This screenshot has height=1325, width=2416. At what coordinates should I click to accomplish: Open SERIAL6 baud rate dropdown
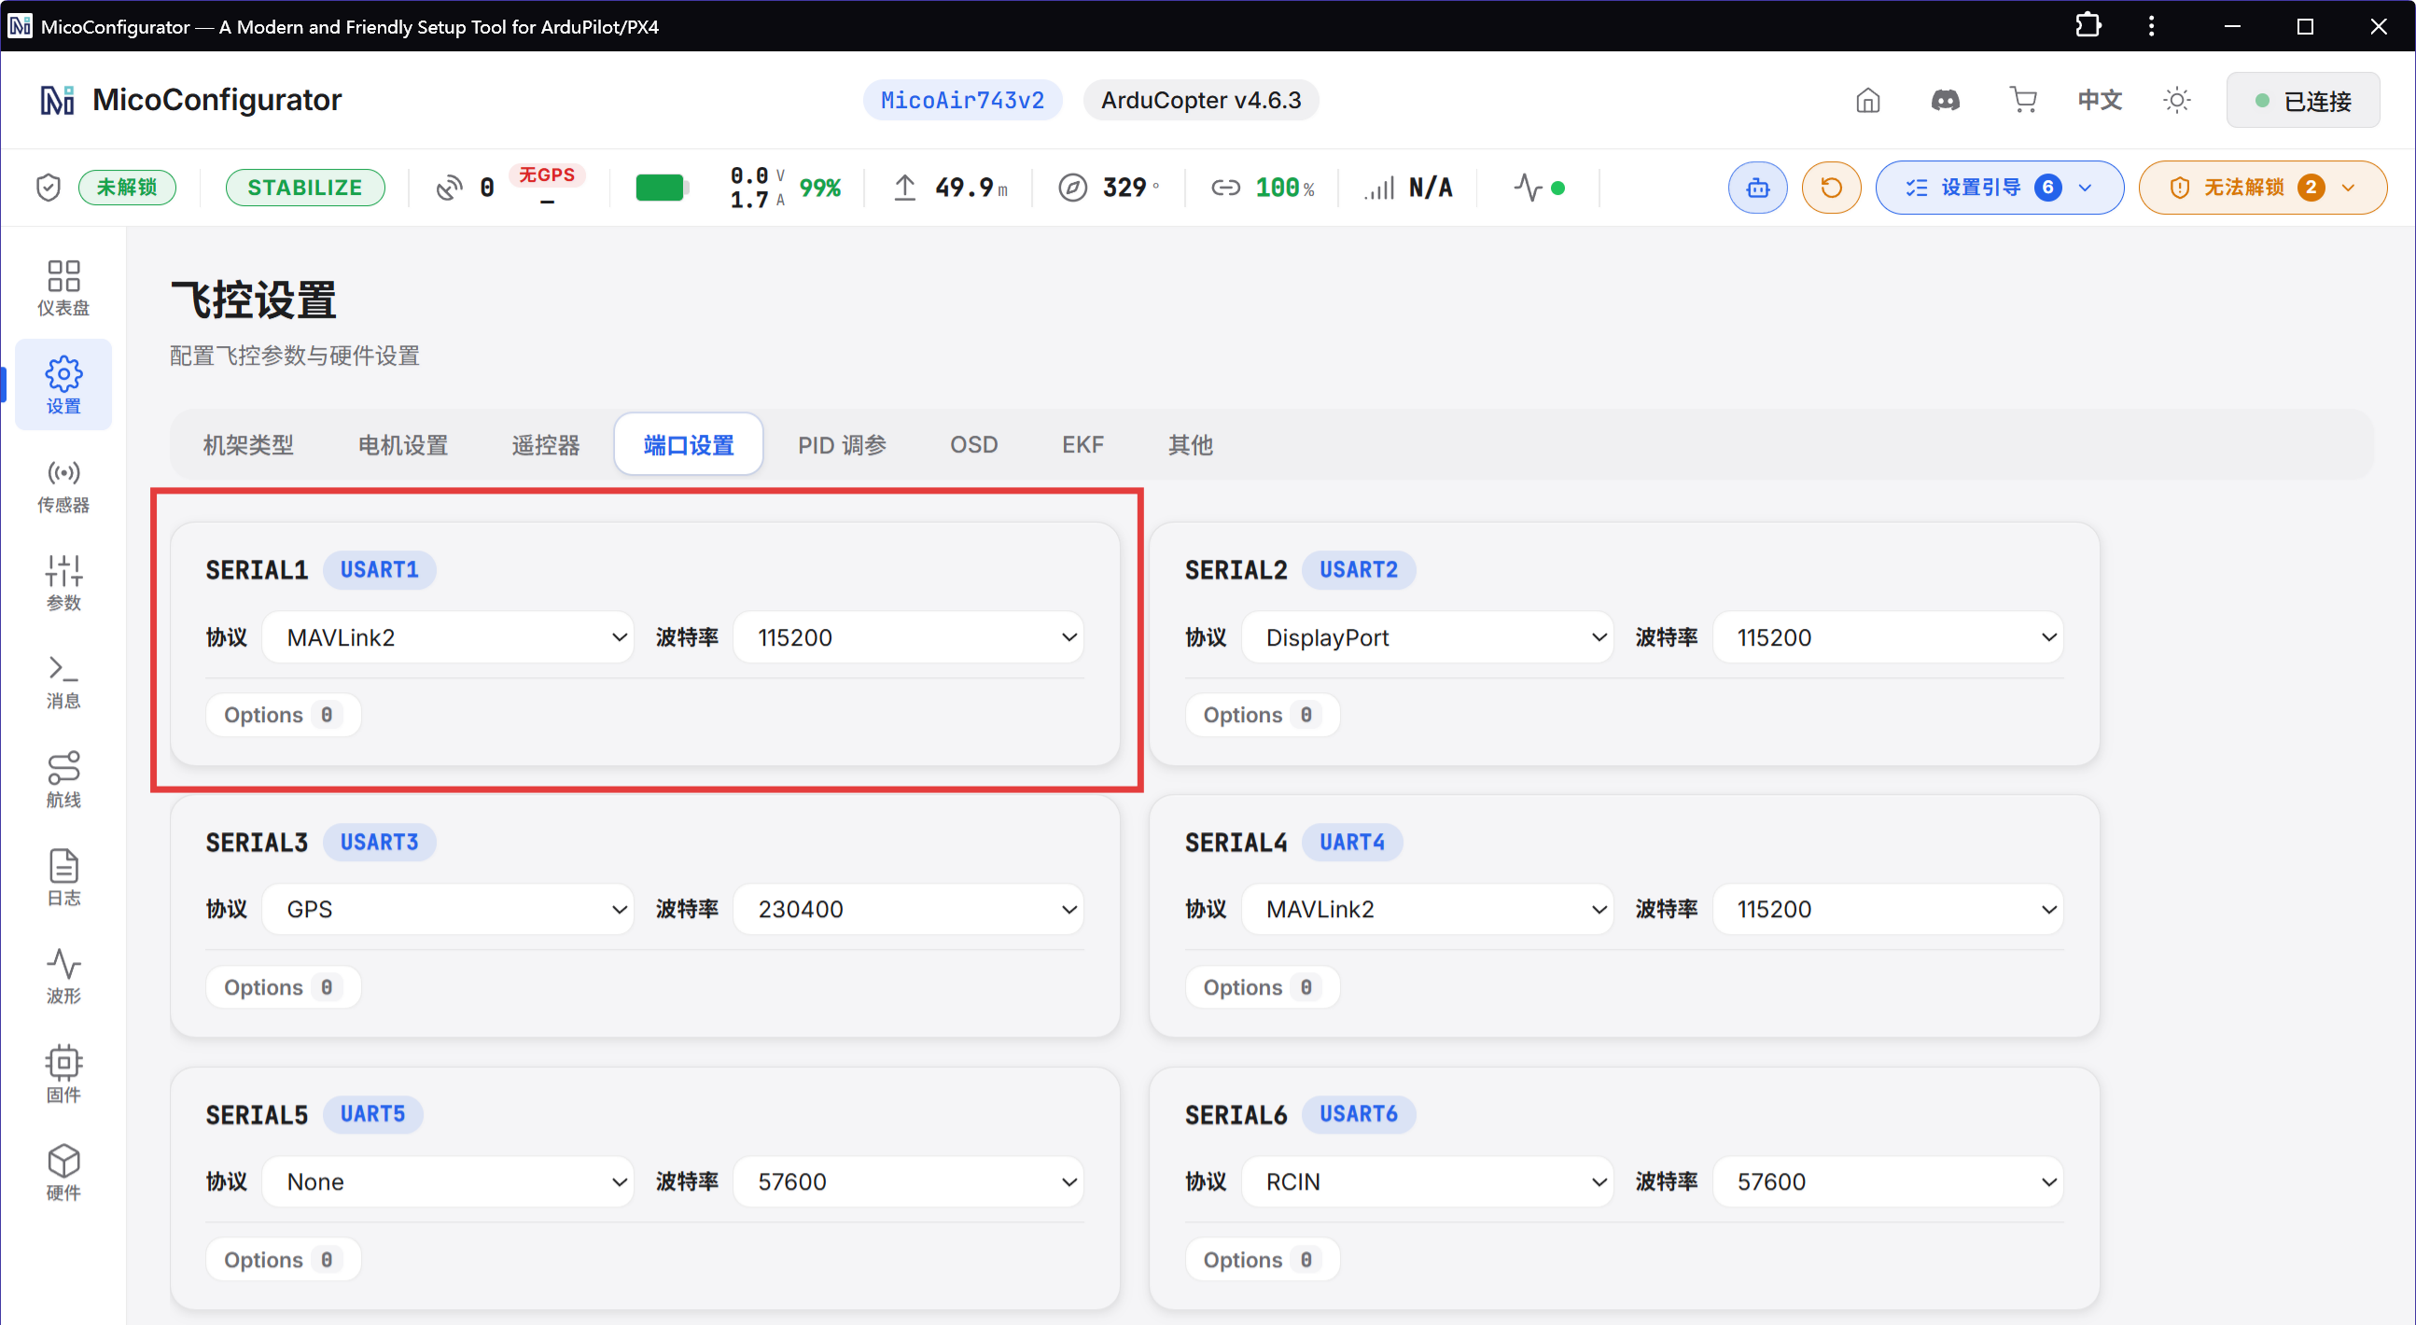[1887, 1181]
